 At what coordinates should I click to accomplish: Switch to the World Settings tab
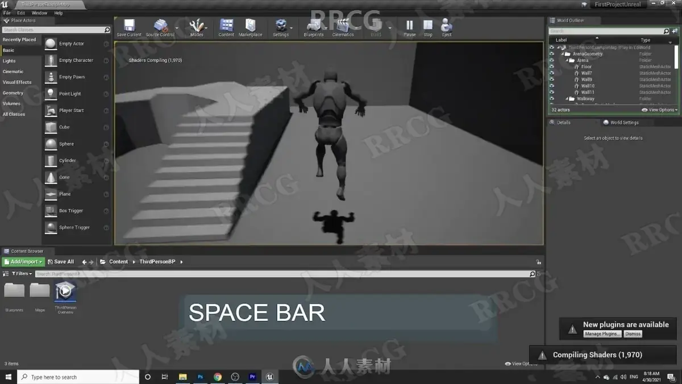pos(621,123)
